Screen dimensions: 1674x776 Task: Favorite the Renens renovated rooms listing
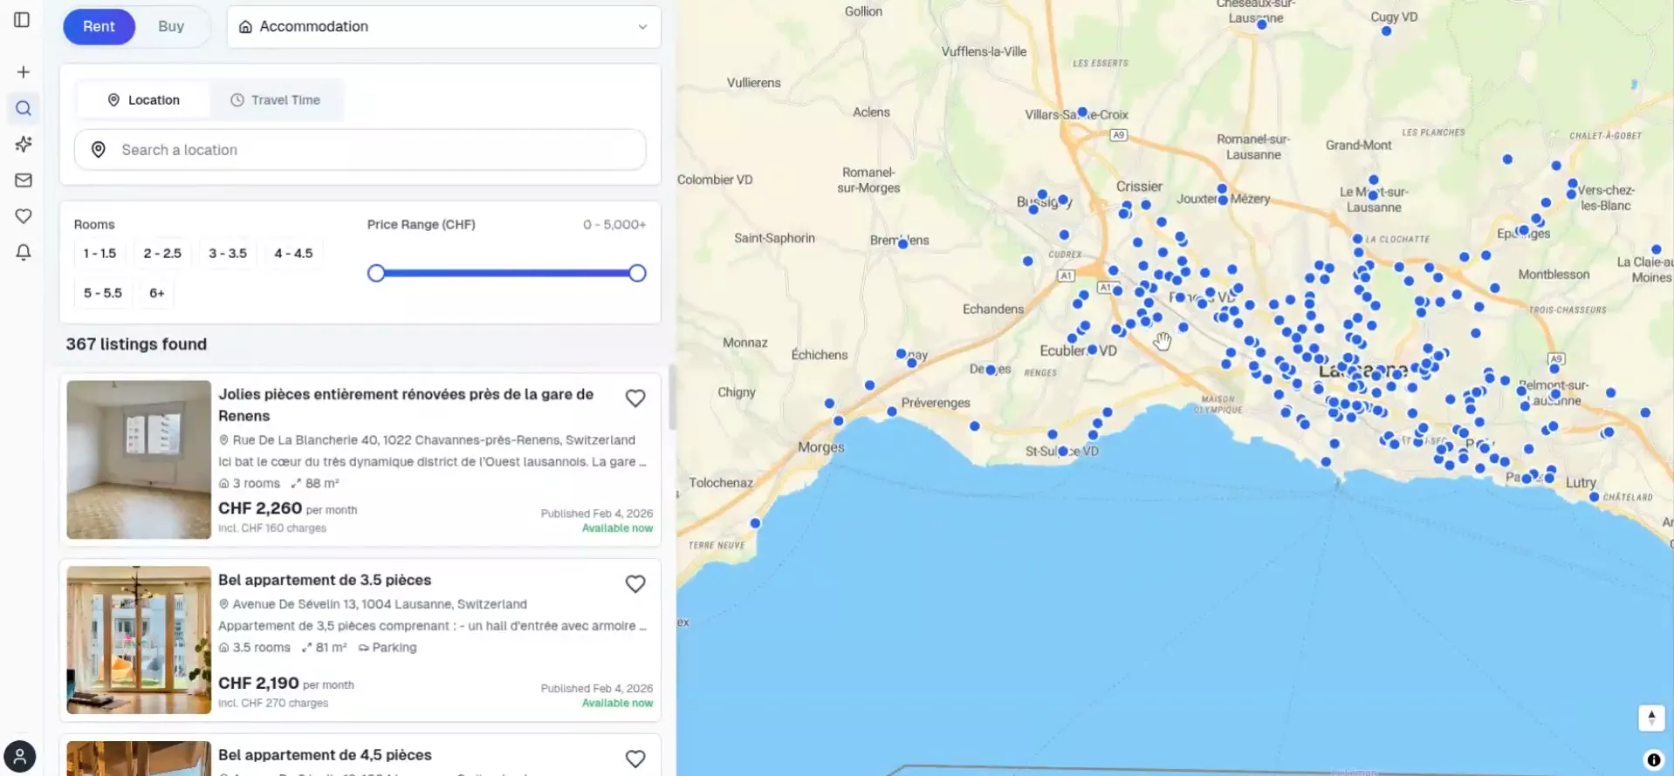(x=635, y=398)
